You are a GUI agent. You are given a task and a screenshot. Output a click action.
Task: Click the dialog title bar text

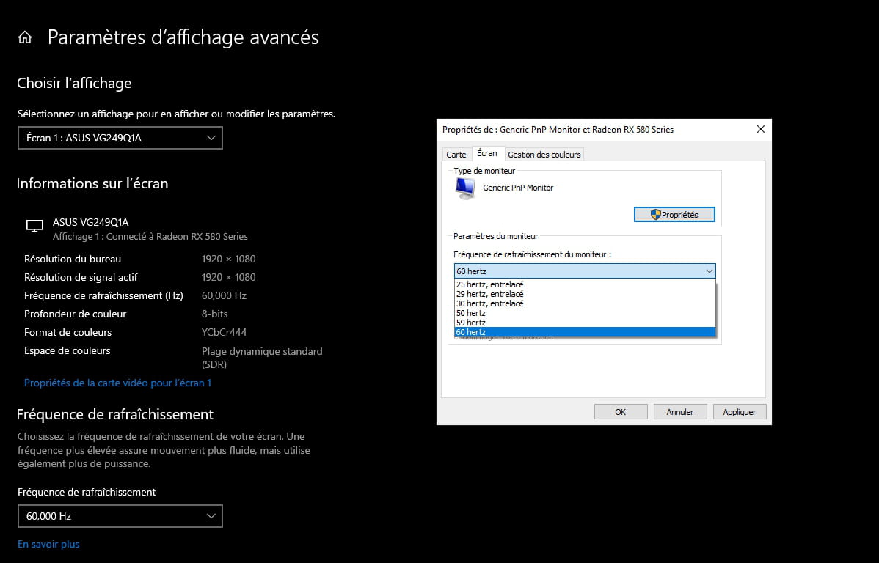pyautogui.click(x=558, y=130)
